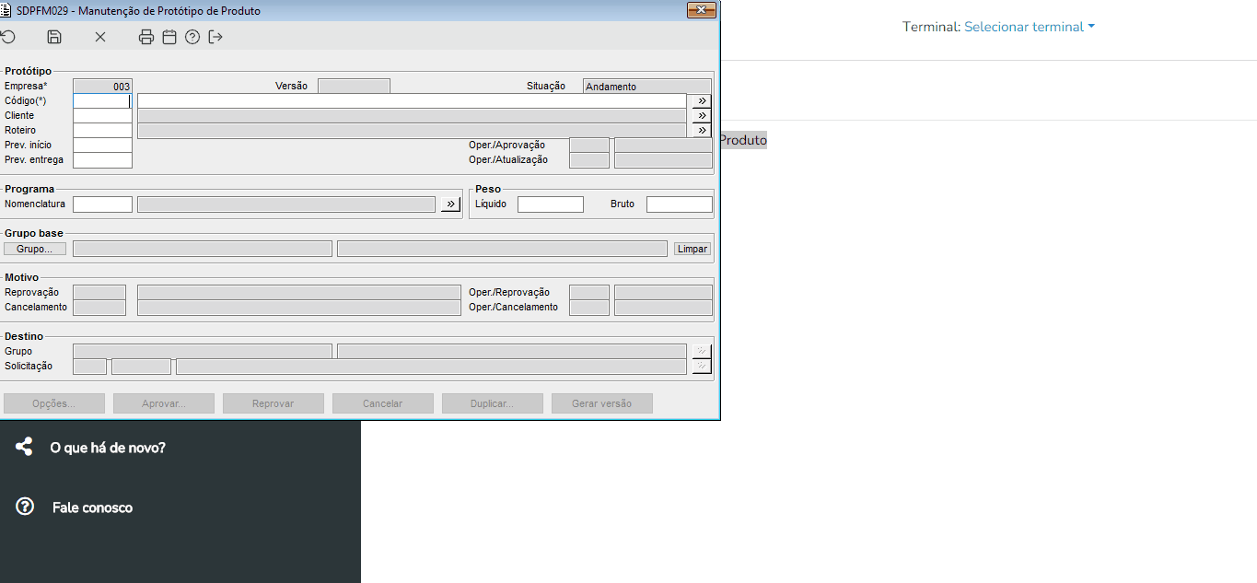Click the Destino Grupo lookup button

702,352
